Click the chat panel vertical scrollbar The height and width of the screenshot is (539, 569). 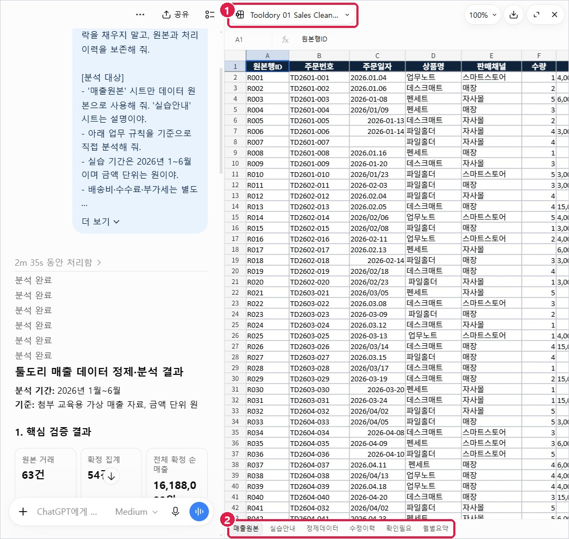[x=221, y=120]
